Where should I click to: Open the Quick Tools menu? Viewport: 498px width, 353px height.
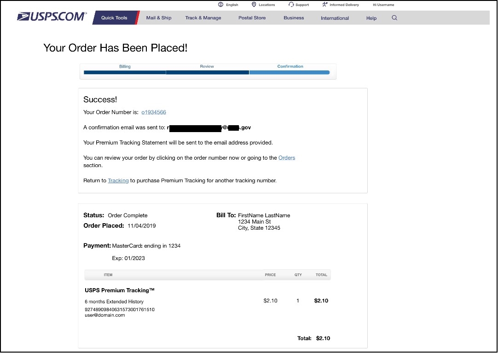tap(114, 18)
